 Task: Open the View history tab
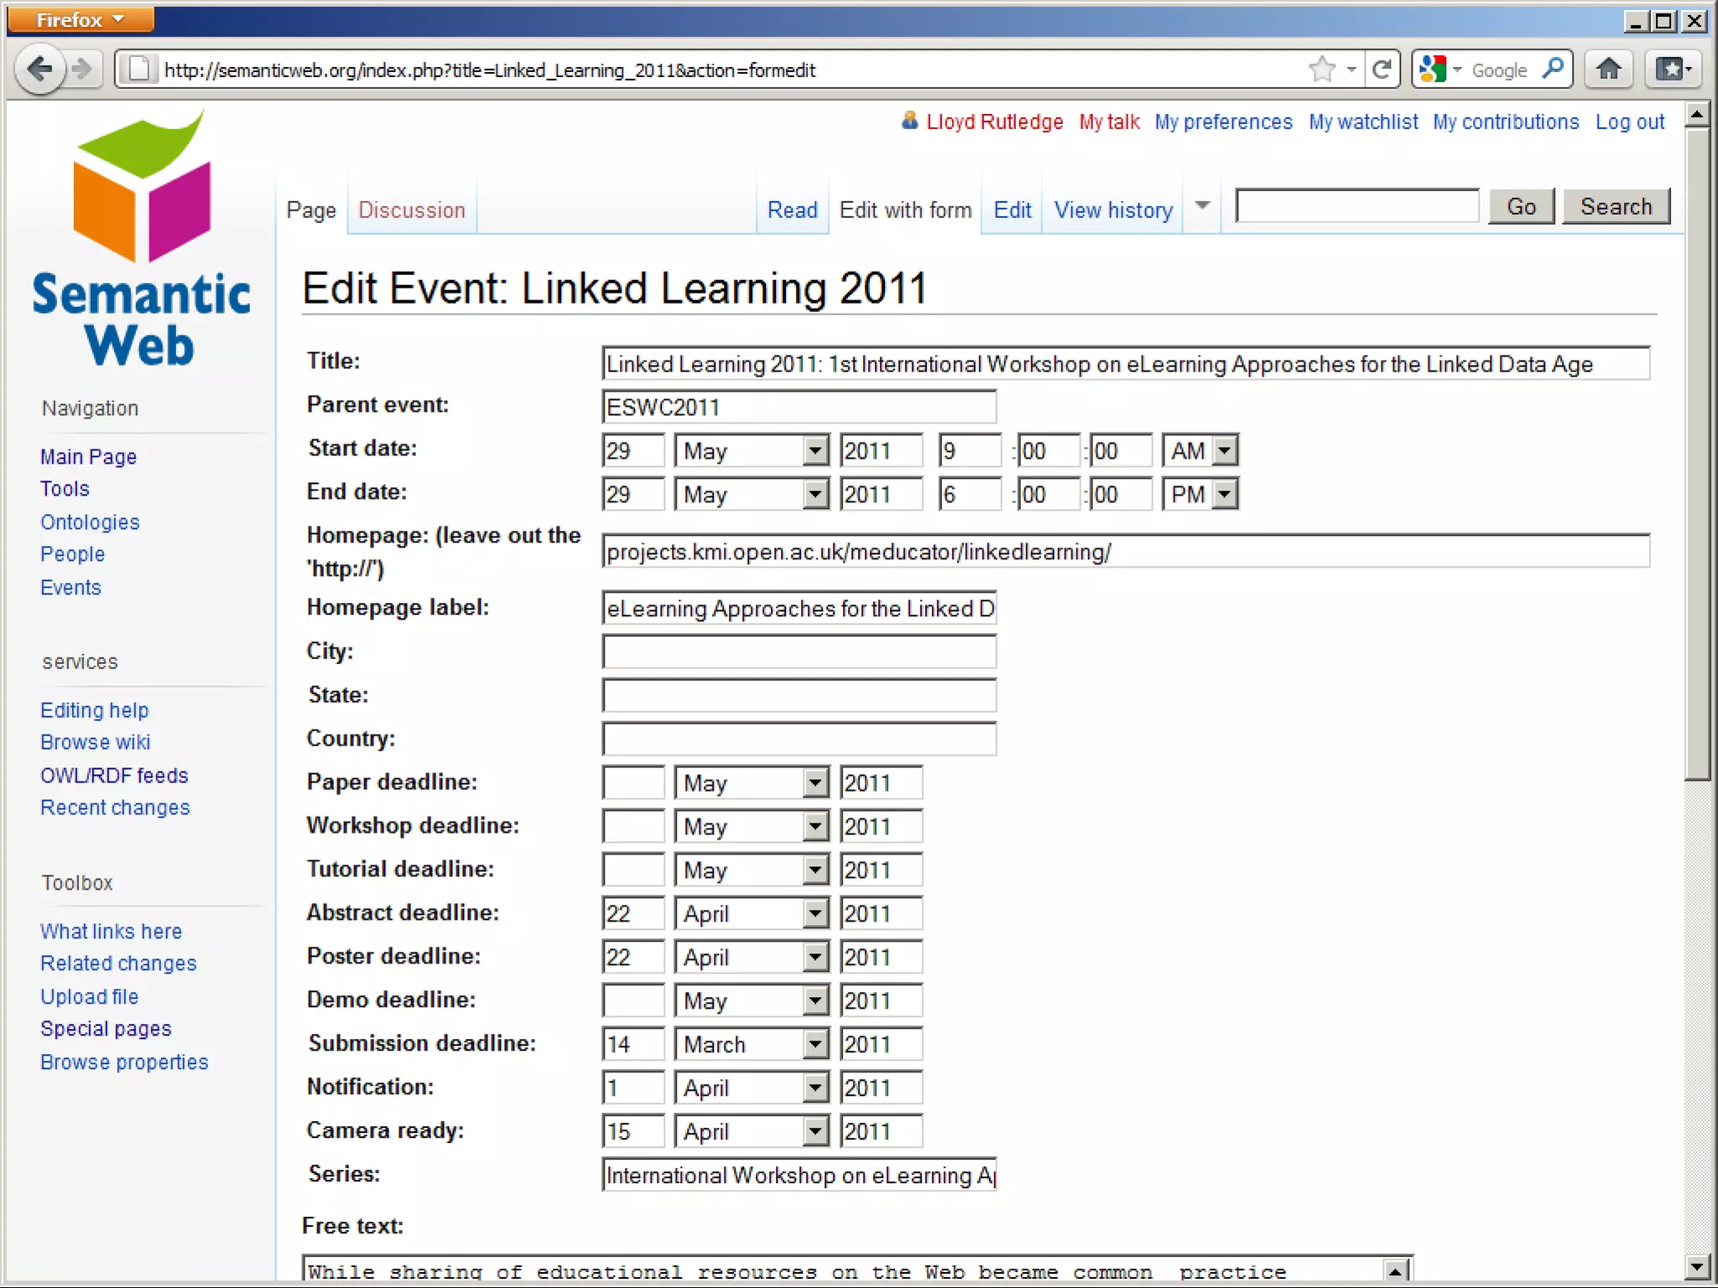pos(1113,210)
